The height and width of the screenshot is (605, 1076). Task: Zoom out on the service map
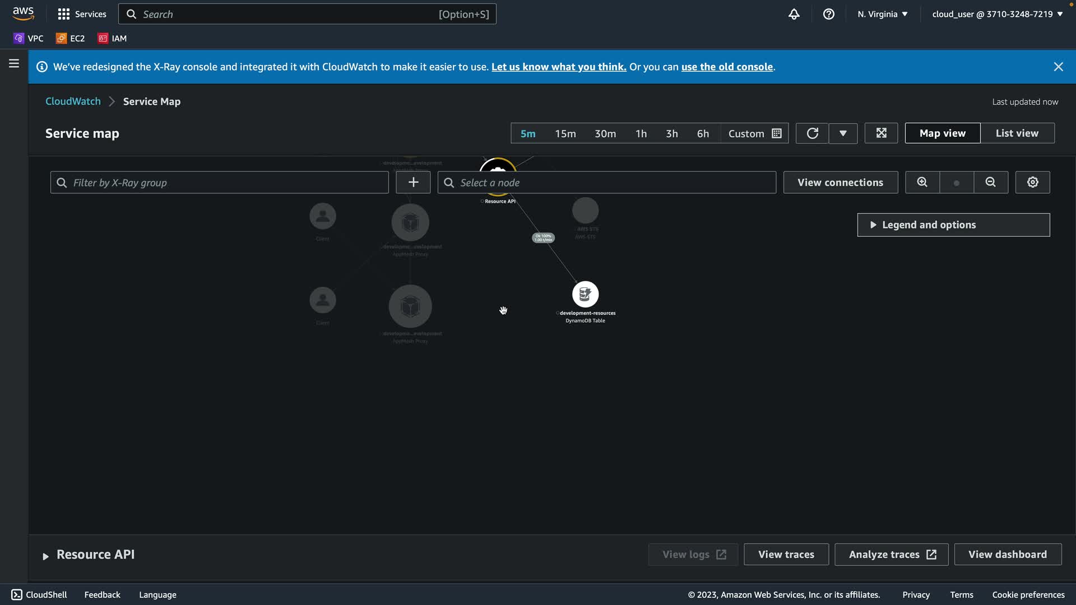tap(990, 183)
